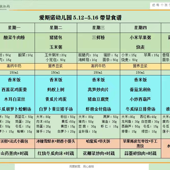Click the 白萝卜:20g ingredient text
The height and width of the screenshot is (170, 170).
66,131
